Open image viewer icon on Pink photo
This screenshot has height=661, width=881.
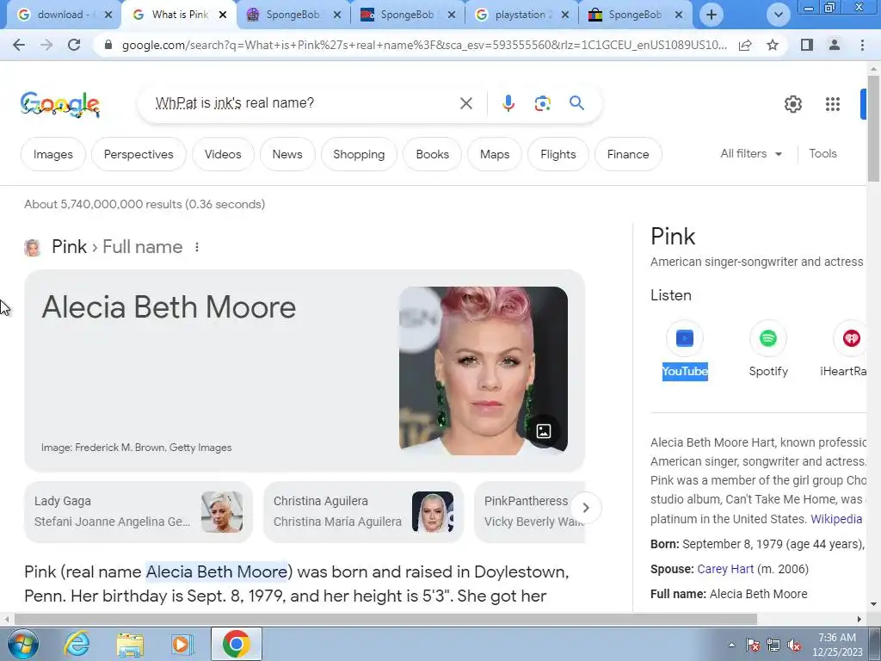click(x=544, y=431)
